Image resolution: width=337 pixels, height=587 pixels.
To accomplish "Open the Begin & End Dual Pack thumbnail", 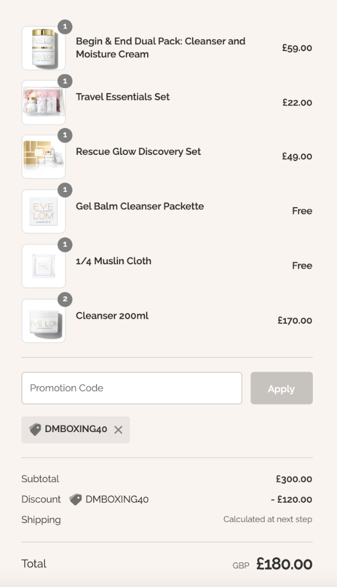I will pos(43,48).
